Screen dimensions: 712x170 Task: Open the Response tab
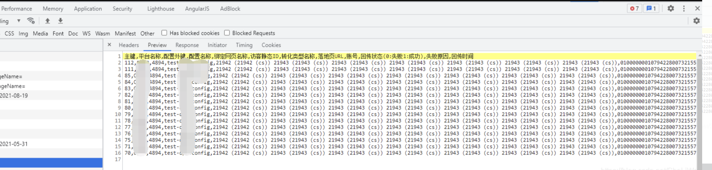pos(187,45)
